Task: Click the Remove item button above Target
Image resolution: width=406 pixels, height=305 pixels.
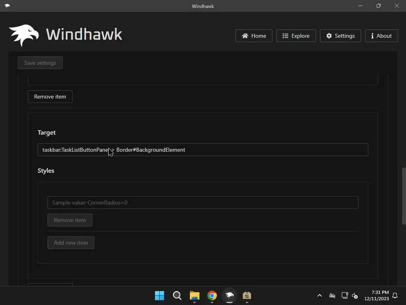Action: point(50,97)
